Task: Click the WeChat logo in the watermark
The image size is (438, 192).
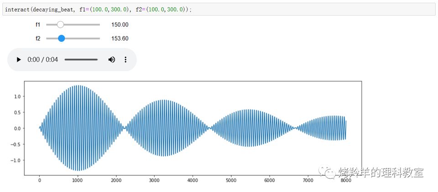Action: point(328,172)
